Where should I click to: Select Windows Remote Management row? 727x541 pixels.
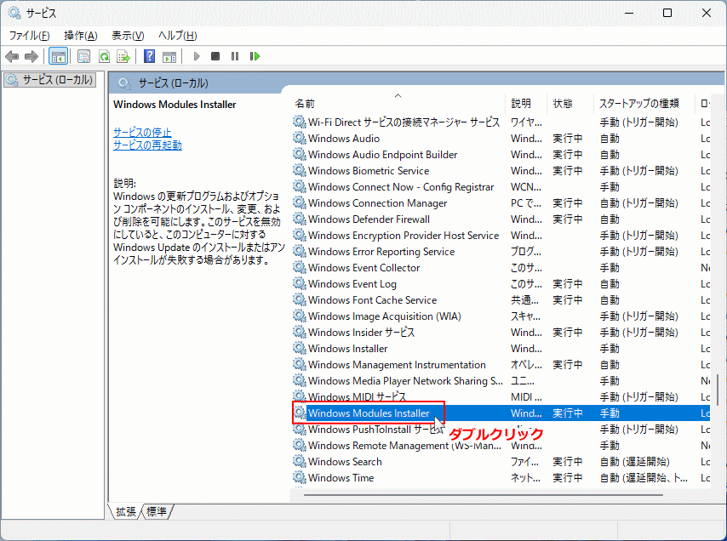(x=501, y=445)
